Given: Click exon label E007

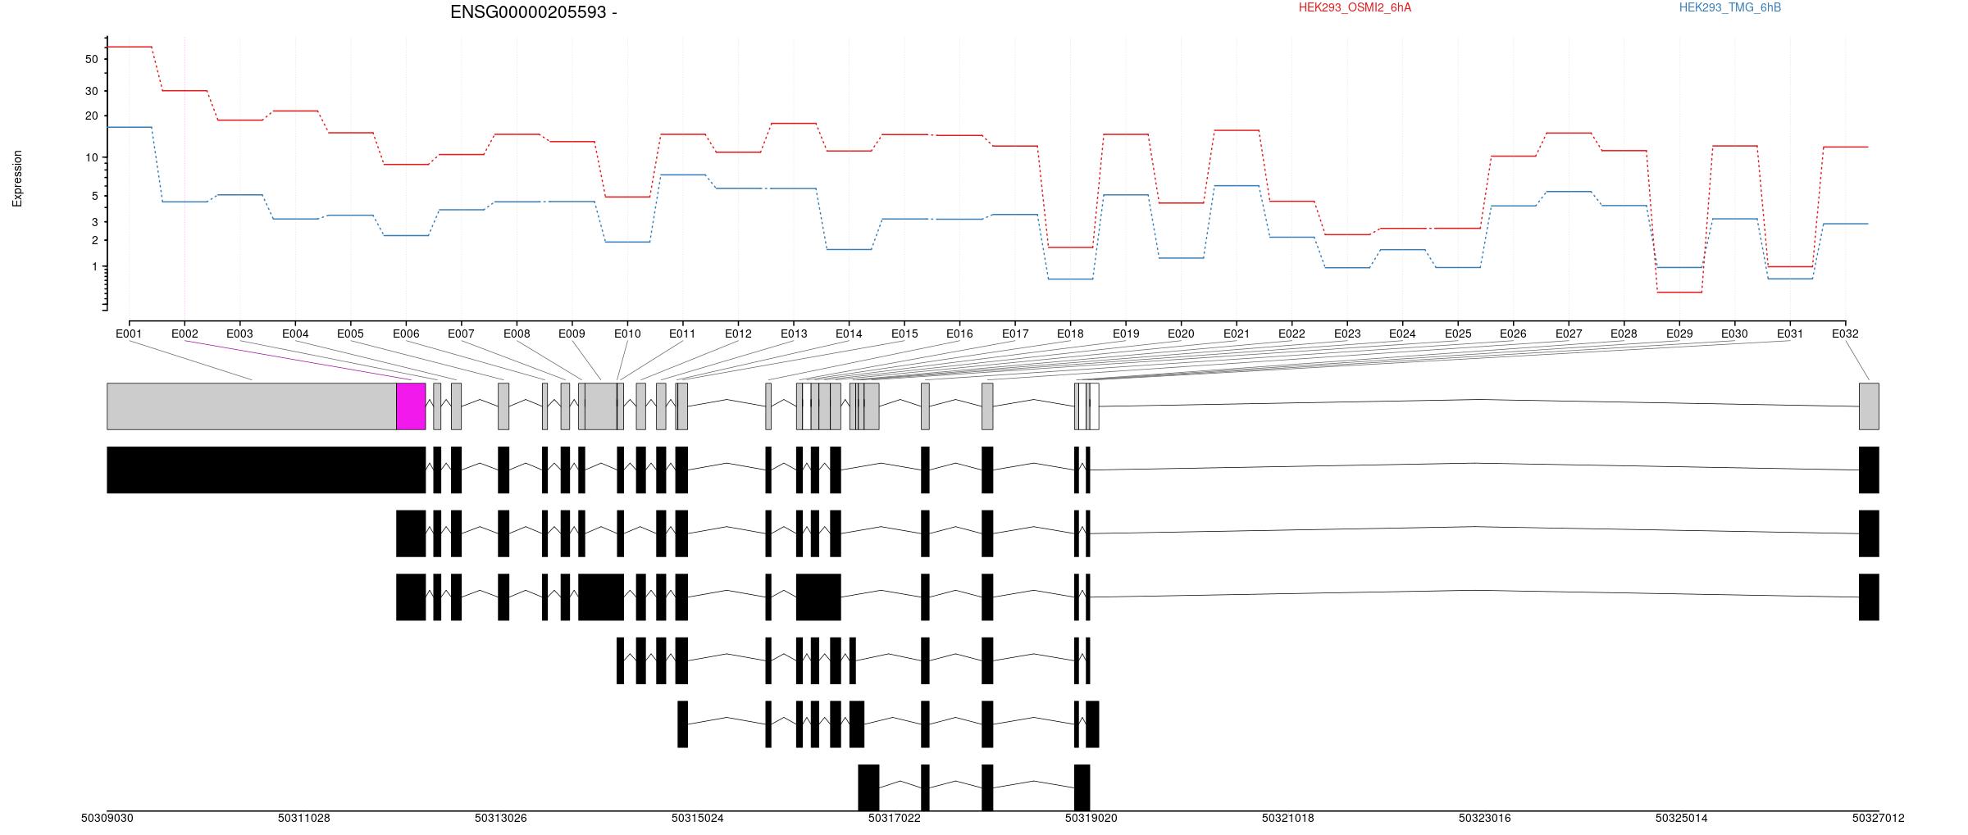Looking at the screenshot, I should [461, 334].
